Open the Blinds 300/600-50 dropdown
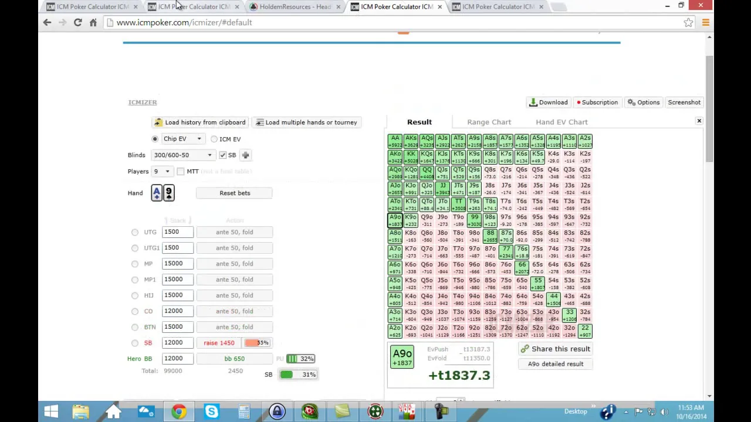 click(182, 155)
